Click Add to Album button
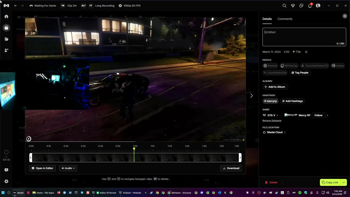Viewport: 350px width, 197px height. (275, 87)
